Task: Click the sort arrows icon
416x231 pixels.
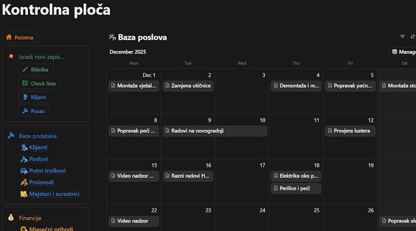Action: tap(413, 37)
